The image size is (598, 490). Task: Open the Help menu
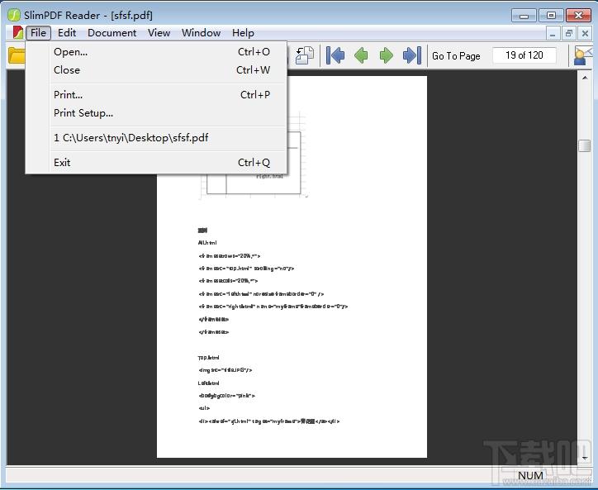pyautogui.click(x=243, y=33)
